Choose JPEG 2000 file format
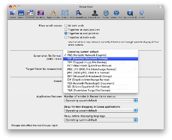Screen dimensions: 172x140 coord(100,73)
